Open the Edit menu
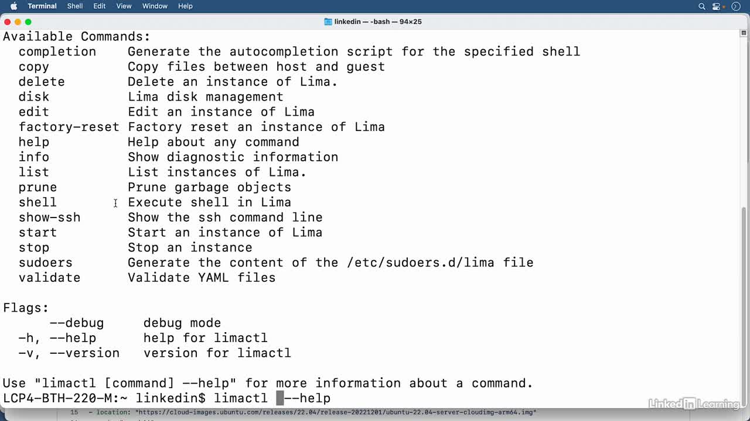 pyautogui.click(x=100, y=6)
